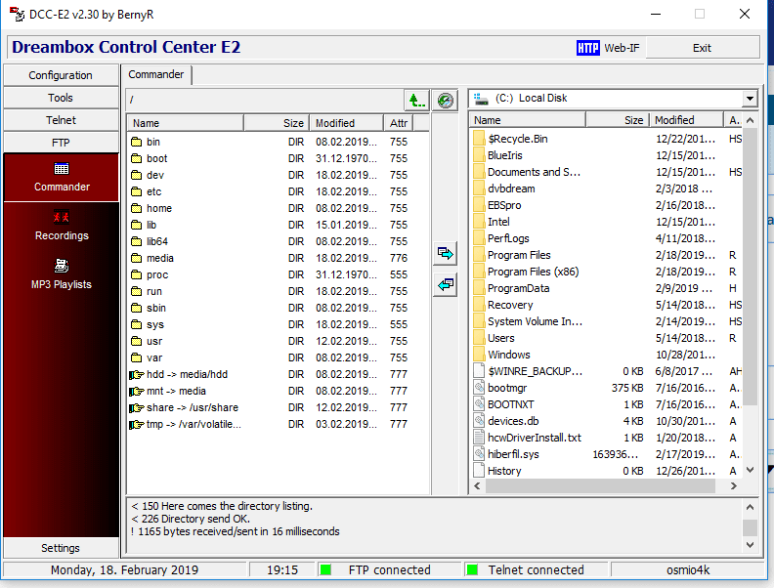774x588 pixels.
Task: Select 'BOOTNXT' file in local list
Action: click(x=607, y=404)
